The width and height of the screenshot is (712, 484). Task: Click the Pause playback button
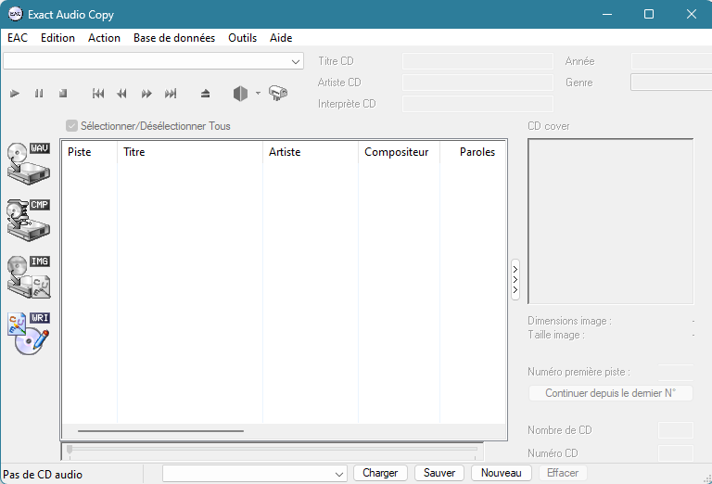coord(39,94)
